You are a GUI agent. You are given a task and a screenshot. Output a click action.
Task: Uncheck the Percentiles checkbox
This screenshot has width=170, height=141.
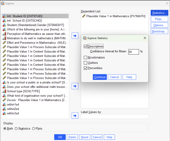click(86, 68)
